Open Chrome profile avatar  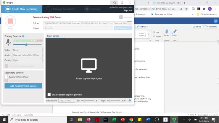210,9
